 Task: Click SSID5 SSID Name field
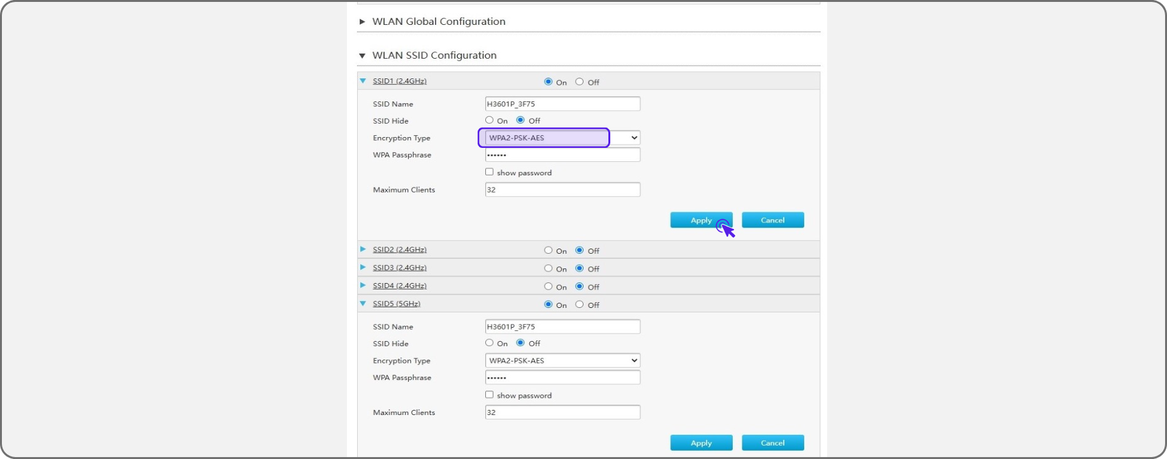[x=562, y=326]
